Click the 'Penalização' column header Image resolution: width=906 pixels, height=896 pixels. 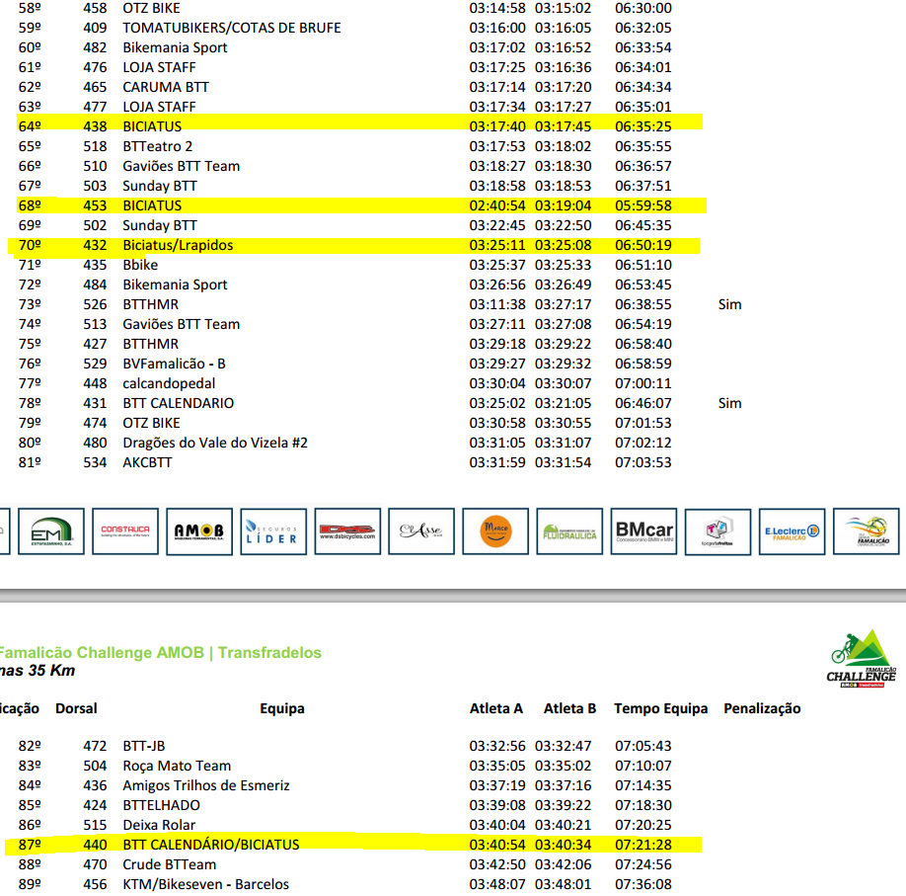pos(762,709)
